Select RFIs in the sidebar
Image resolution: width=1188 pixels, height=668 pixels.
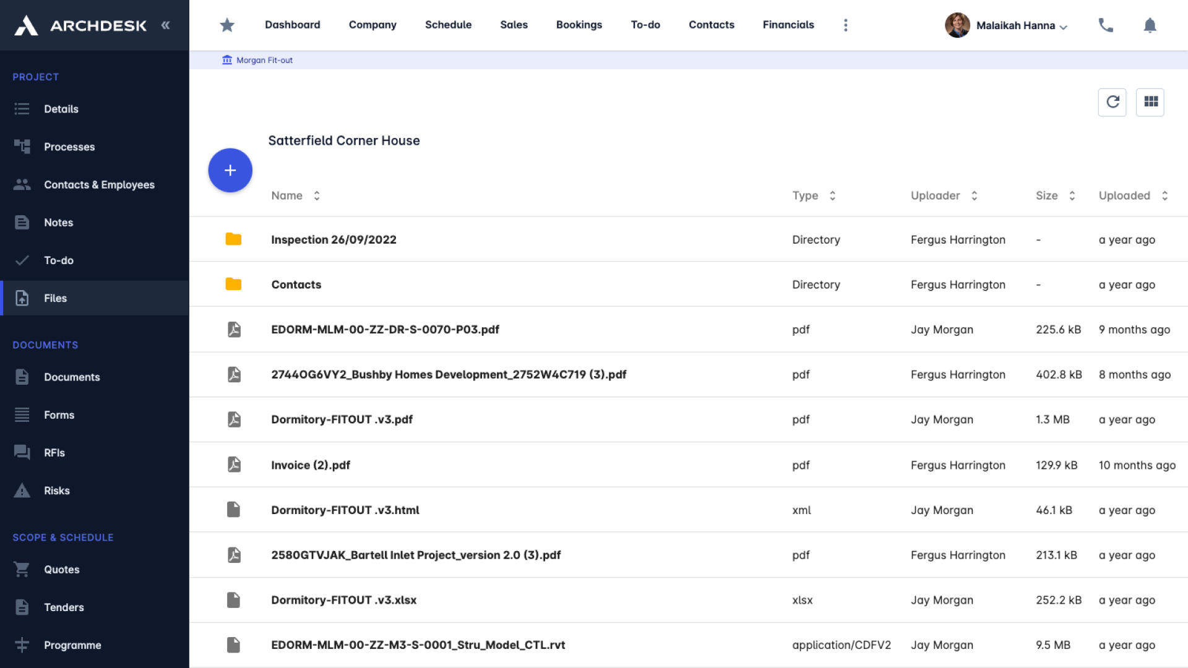(54, 453)
